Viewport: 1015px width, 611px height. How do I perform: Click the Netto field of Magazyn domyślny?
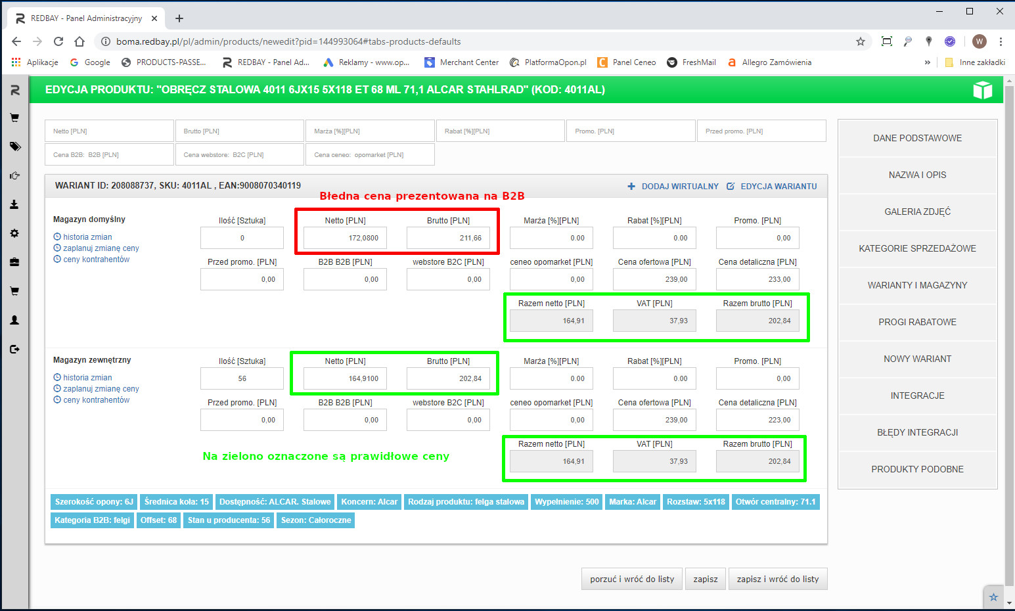point(345,238)
